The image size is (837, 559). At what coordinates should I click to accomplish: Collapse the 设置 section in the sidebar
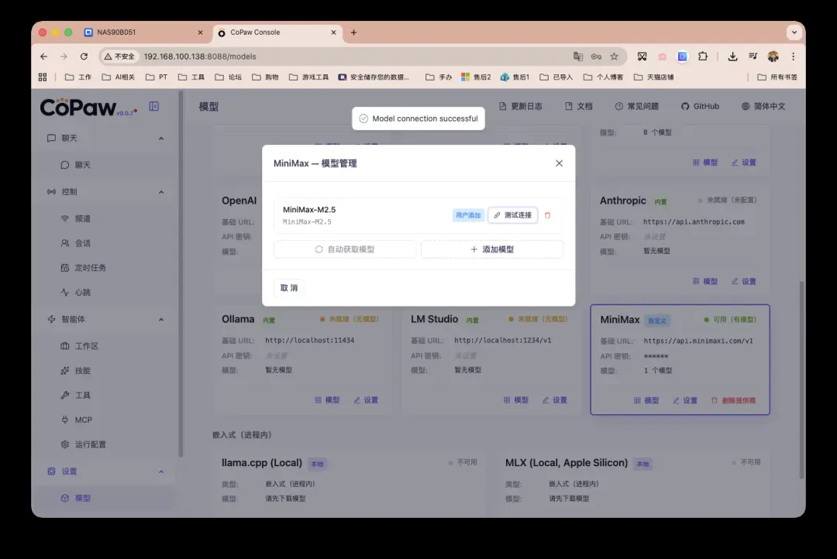pos(160,471)
